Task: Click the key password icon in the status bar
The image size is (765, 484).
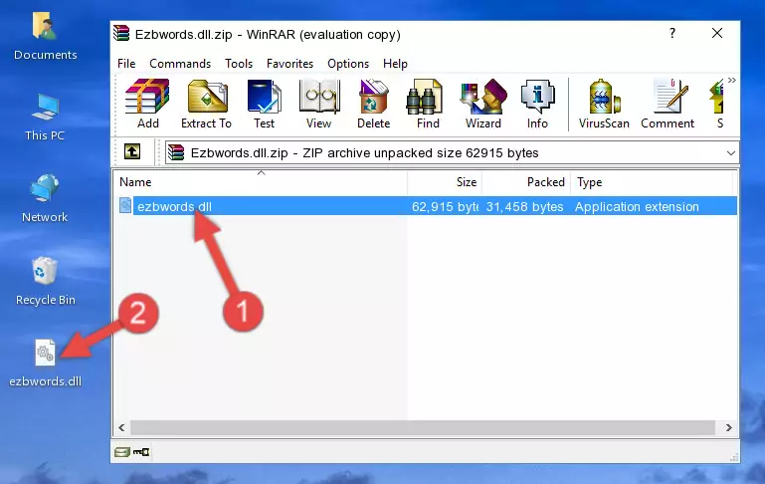Action: coord(141,452)
